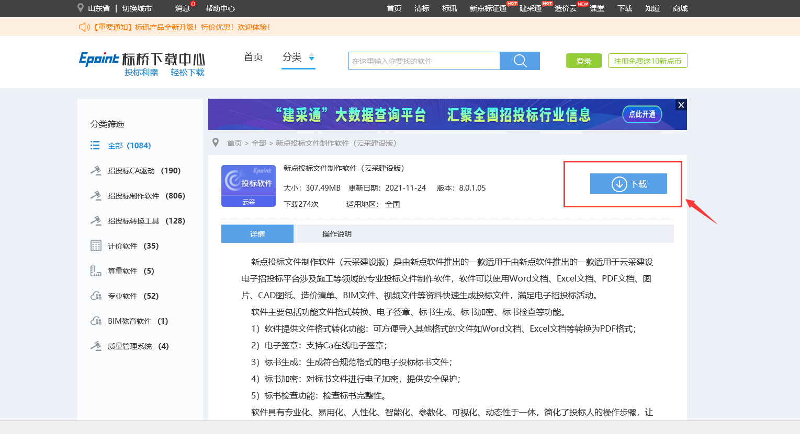The image size is (800, 434).
Task: Click the gavel icon for 质量管理系统
Action: [x=96, y=346]
